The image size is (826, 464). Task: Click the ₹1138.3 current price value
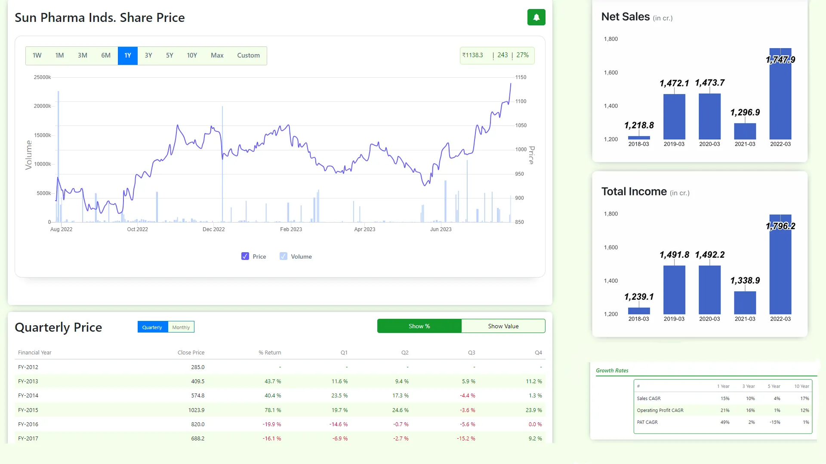[x=473, y=55]
